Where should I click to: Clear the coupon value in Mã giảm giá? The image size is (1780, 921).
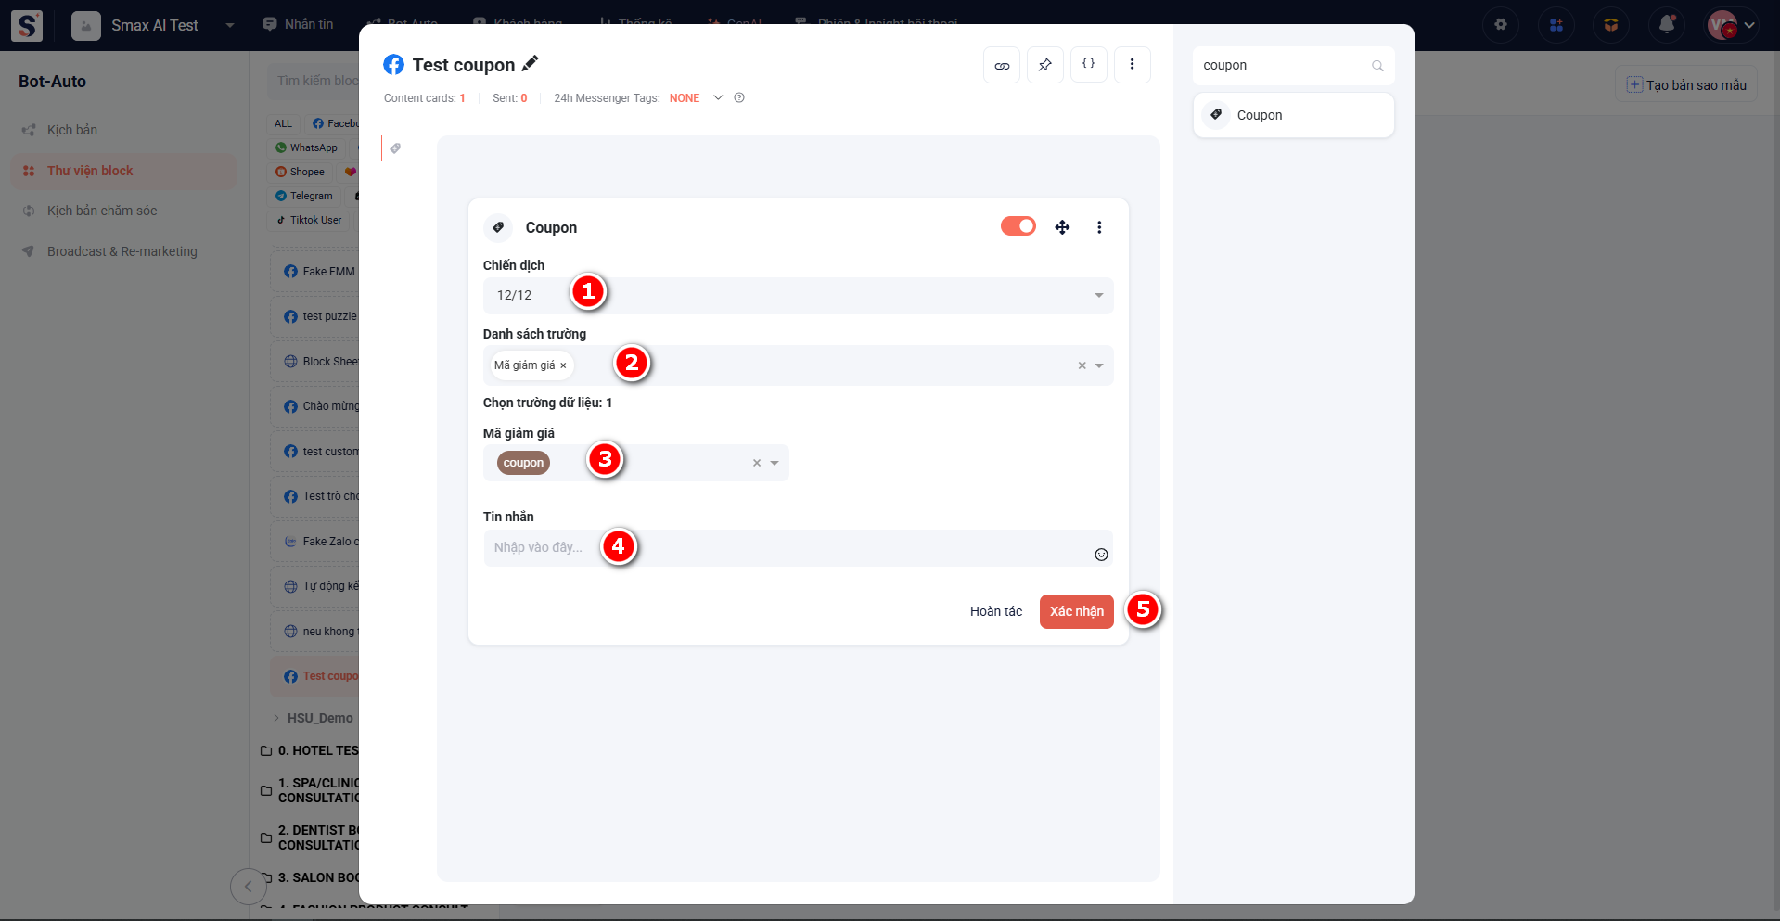tap(757, 463)
